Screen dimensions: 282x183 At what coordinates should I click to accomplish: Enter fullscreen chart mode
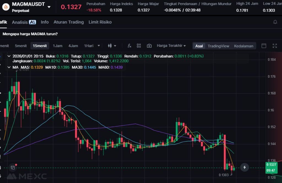coord(275,46)
